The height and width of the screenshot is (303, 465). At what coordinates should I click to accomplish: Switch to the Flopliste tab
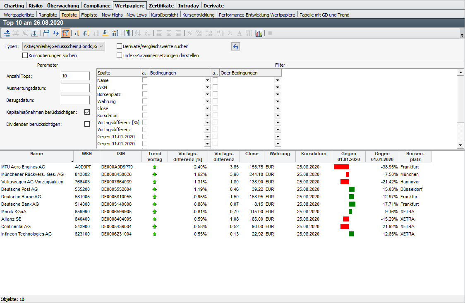click(89, 14)
